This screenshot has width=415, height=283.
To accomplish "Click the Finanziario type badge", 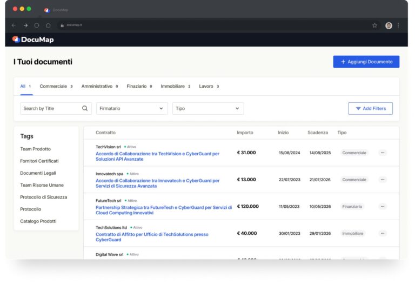I will coord(352,206).
